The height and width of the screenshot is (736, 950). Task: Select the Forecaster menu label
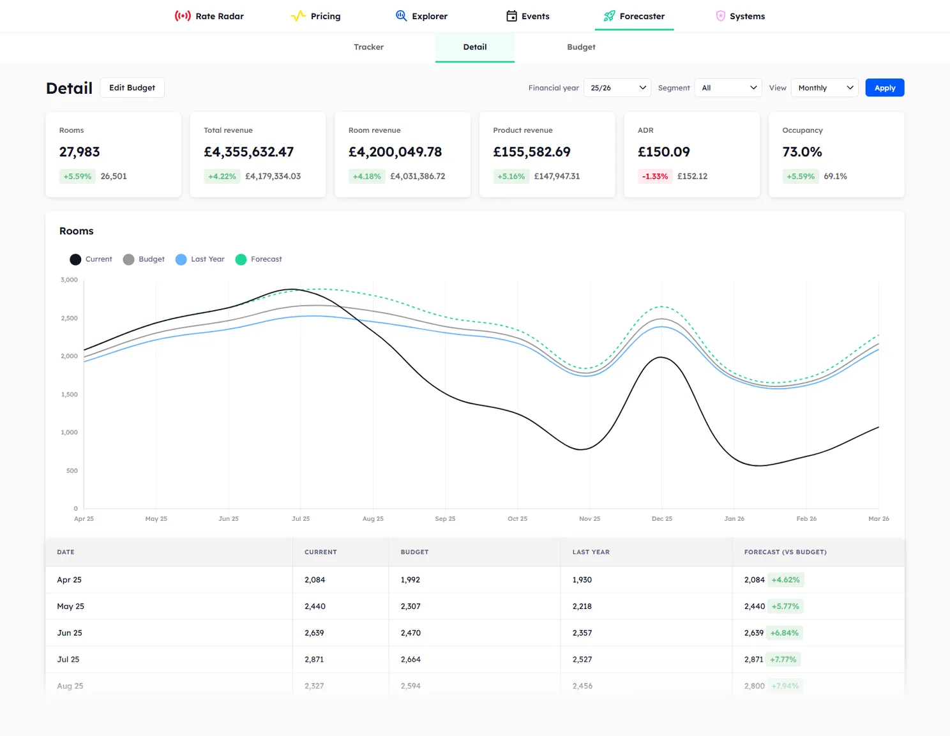(x=642, y=16)
